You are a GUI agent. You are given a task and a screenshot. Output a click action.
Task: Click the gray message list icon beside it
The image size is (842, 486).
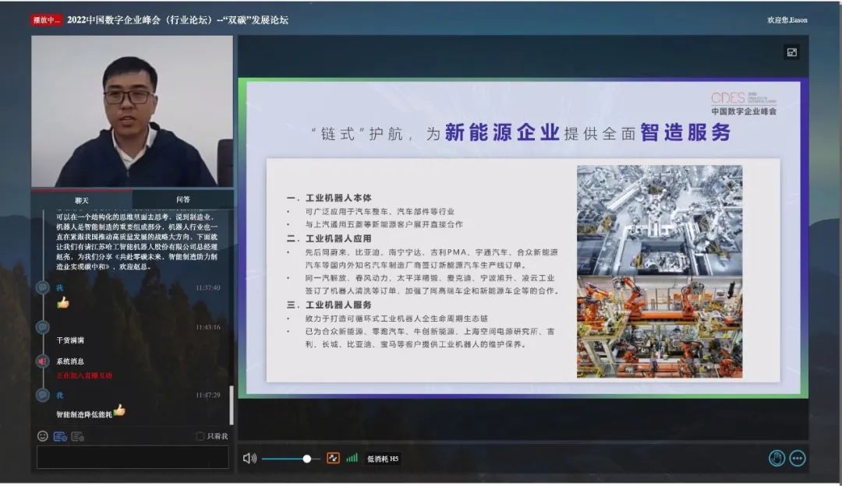coord(77,437)
